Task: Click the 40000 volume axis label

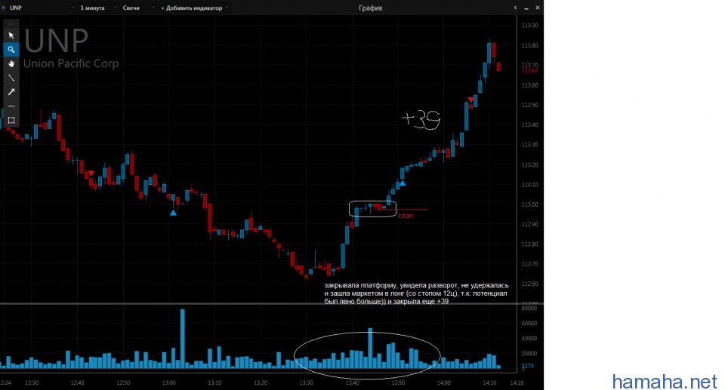Action: point(529,339)
